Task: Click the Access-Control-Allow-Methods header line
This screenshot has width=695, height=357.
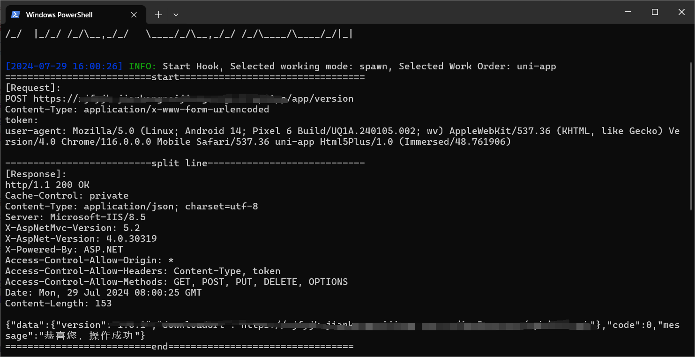Action: pyautogui.click(x=176, y=282)
